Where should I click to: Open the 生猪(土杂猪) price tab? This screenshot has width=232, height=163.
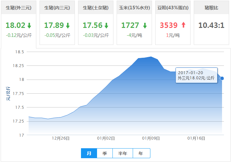click(96, 8)
